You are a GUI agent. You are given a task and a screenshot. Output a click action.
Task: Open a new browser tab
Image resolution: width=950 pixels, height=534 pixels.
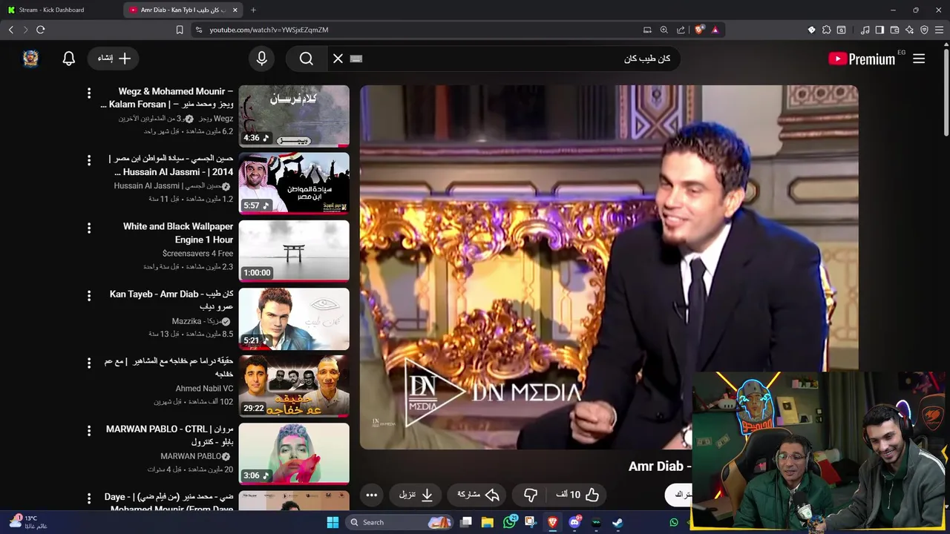[253, 10]
